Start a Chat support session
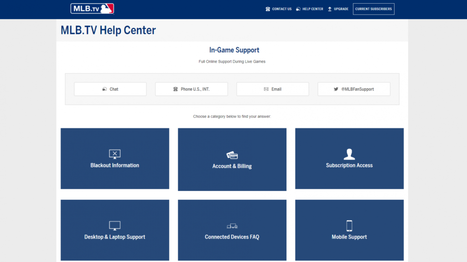Image resolution: width=467 pixels, height=262 pixels. click(110, 89)
